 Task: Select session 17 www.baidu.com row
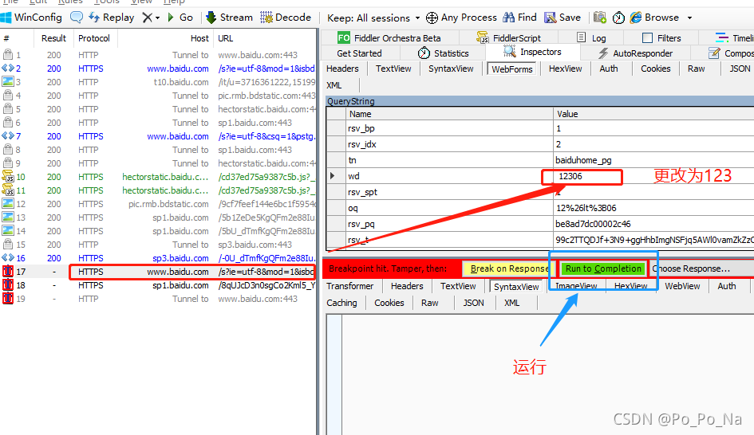[158, 272]
